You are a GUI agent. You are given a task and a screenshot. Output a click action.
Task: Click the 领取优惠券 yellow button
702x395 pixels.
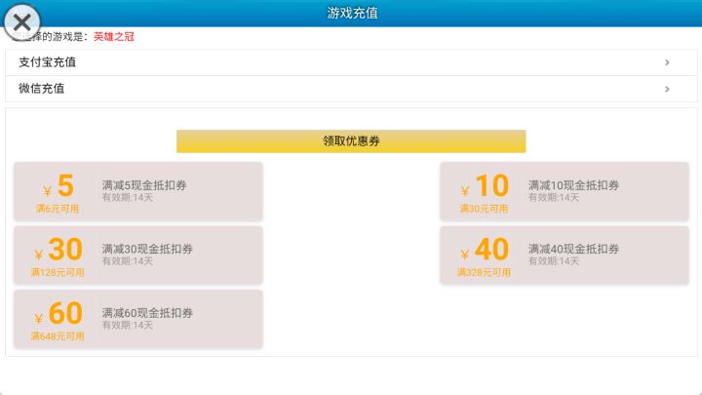pos(351,141)
